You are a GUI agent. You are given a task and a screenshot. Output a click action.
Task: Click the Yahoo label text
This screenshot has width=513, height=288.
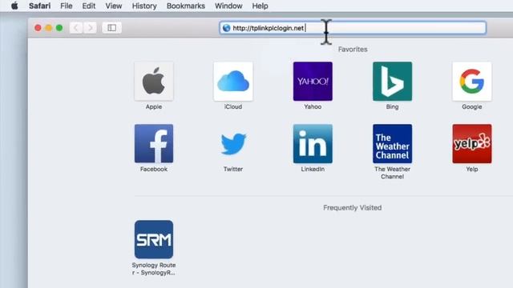(313, 106)
